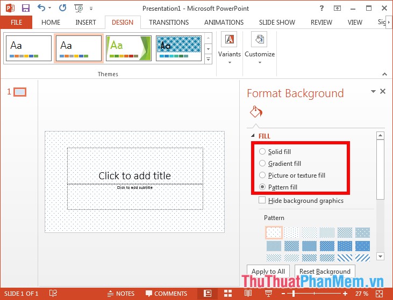Switch to Slide Sorter view icon
The width and height of the screenshot is (393, 300).
pos(228,294)
